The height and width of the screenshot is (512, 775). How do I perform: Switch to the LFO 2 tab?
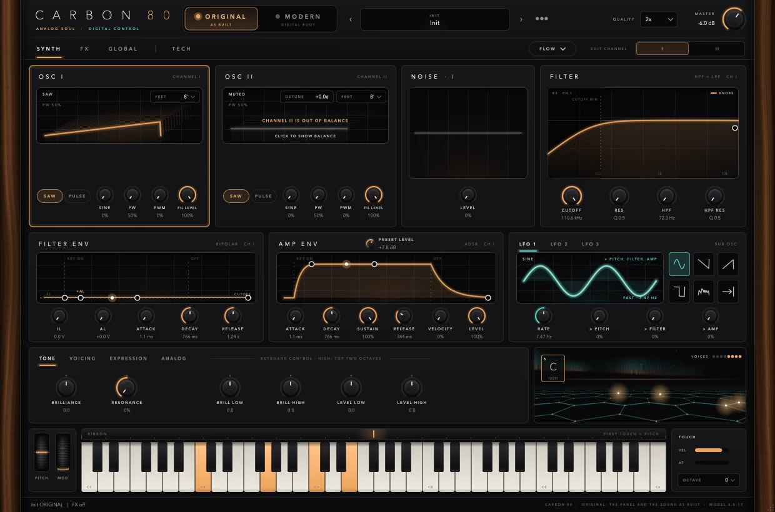click(x=559, y=244)
